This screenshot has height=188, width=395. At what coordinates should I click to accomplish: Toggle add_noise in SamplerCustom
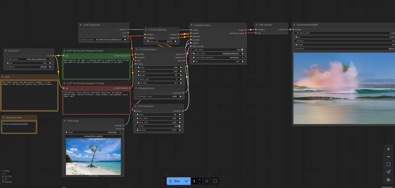218,50
